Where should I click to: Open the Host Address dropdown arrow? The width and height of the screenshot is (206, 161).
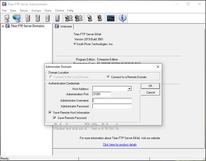coord(129,89)
